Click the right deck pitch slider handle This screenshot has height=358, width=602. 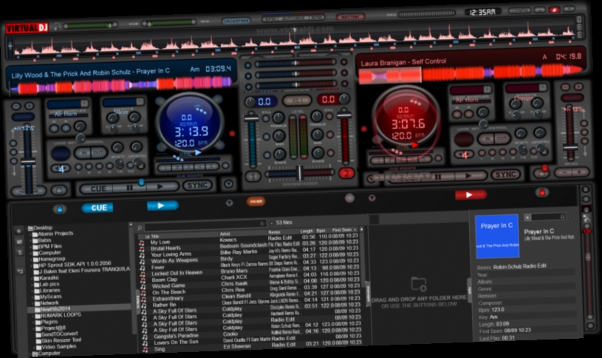(570, 148)
